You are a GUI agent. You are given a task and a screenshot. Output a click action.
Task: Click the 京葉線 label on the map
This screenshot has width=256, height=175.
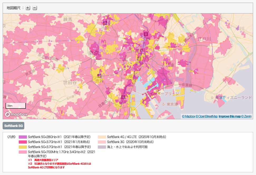pyautogui.click(x=187, y=85)
